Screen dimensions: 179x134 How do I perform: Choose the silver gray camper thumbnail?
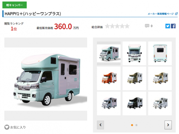tap(109, 103)
